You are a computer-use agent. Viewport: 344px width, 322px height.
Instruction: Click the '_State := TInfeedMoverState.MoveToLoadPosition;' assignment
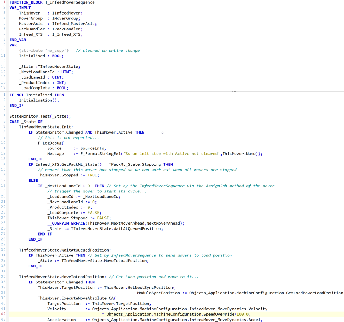click(x=93, y=261)
